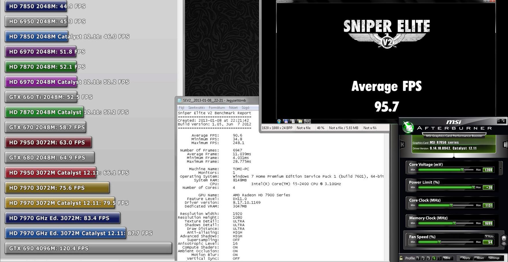Select Afterburner profile slot 4
Viewport: 508px width, 262px height.
434,258
